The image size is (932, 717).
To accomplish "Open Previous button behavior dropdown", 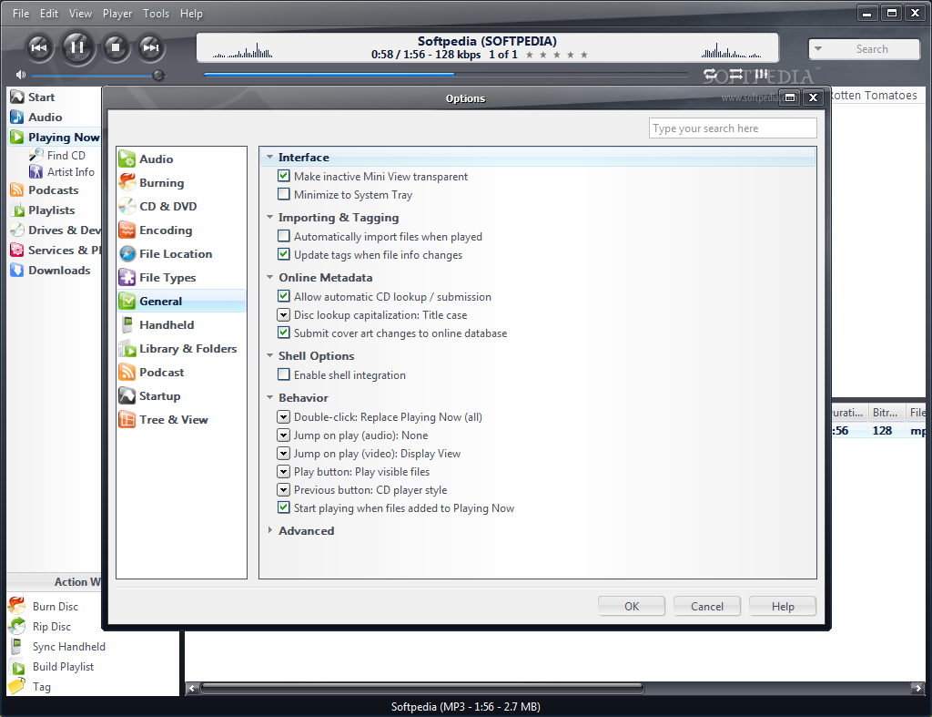I will (284, 490).
